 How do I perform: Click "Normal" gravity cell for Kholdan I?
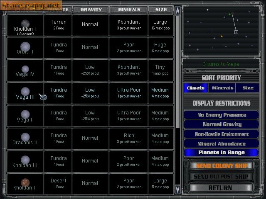coord(90,25)
